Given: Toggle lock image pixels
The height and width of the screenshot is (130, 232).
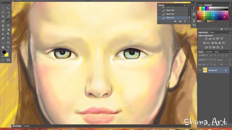Looking at the screenshot, I should click(x=207, y=65).
